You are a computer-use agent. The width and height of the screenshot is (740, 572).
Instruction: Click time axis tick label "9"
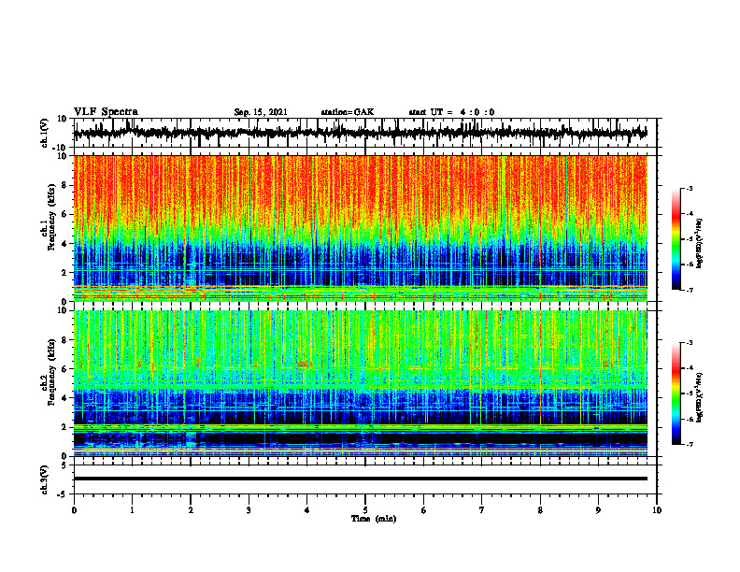[x=598, y=510]
